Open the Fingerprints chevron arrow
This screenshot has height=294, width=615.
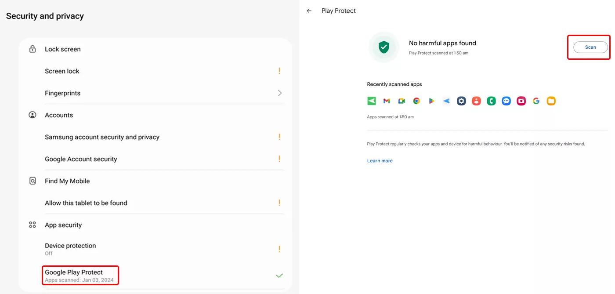pos(280,93)
